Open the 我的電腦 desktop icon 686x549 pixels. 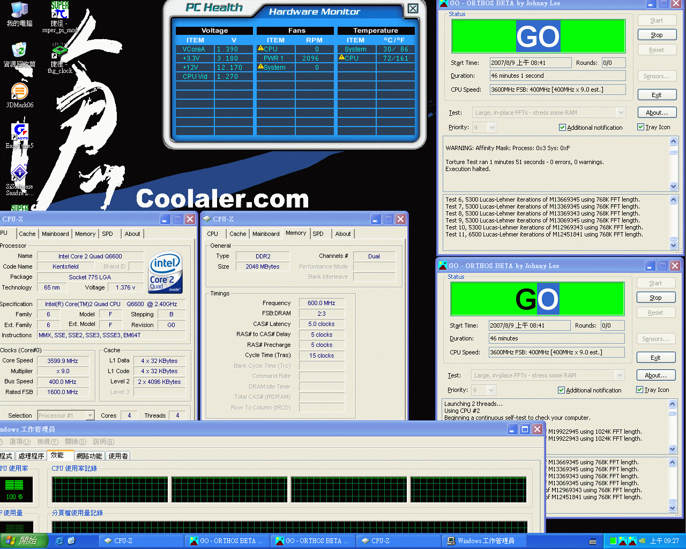(19, 14)
